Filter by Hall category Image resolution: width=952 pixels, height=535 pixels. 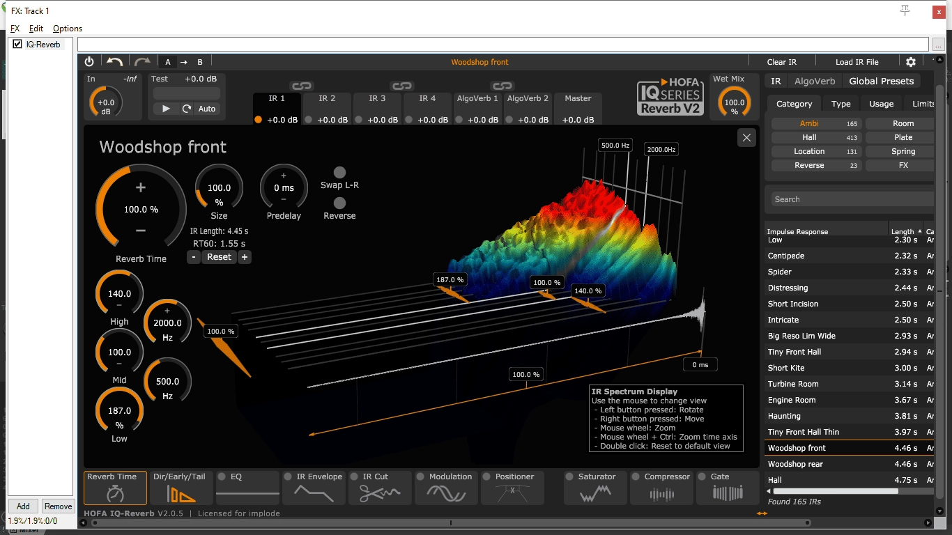pyautogui.click(x=816, y=137)
